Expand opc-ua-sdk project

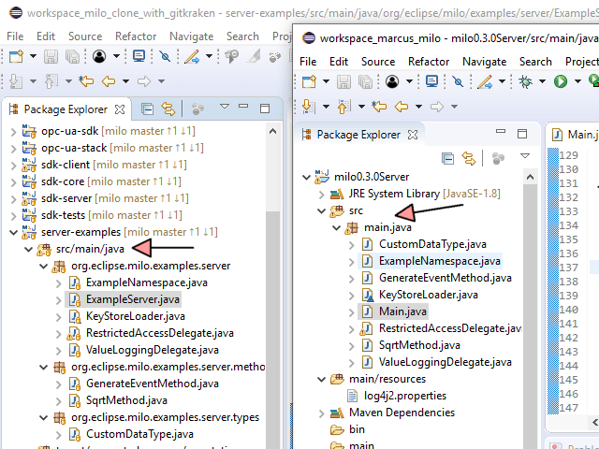(x=13, y=132)
